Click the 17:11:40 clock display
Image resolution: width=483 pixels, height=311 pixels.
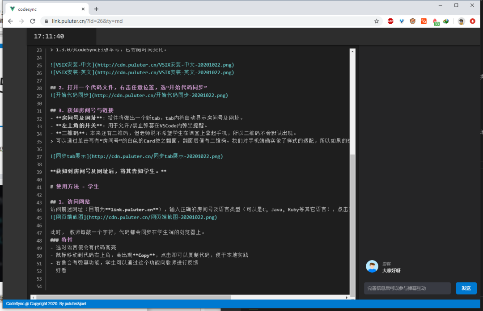tap(49, 36)
